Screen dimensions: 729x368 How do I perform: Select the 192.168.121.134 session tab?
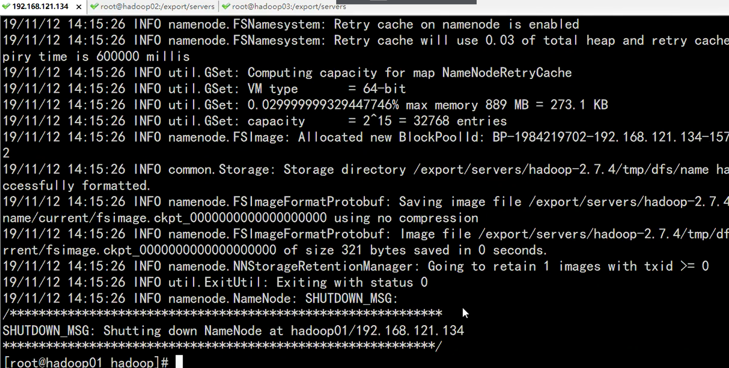(41, 6)
